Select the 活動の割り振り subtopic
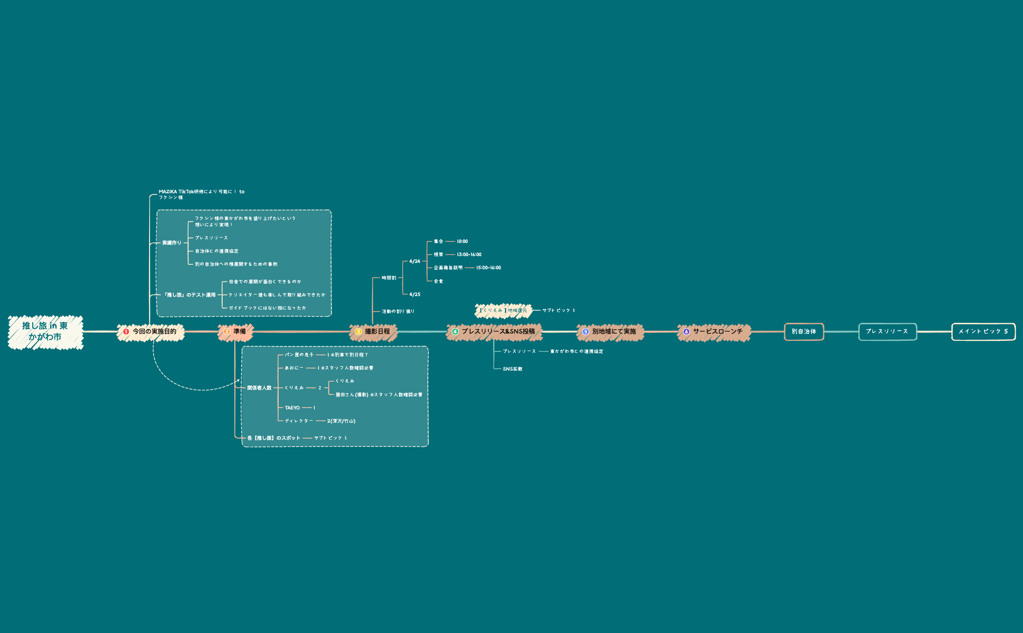 [x=398, y=312]
